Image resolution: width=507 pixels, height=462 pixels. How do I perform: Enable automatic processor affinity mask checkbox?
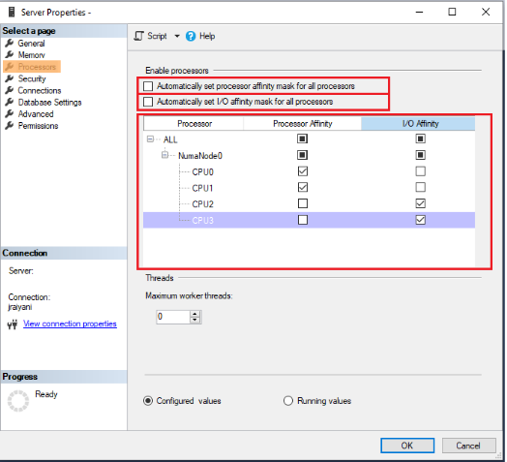[148, 86]
